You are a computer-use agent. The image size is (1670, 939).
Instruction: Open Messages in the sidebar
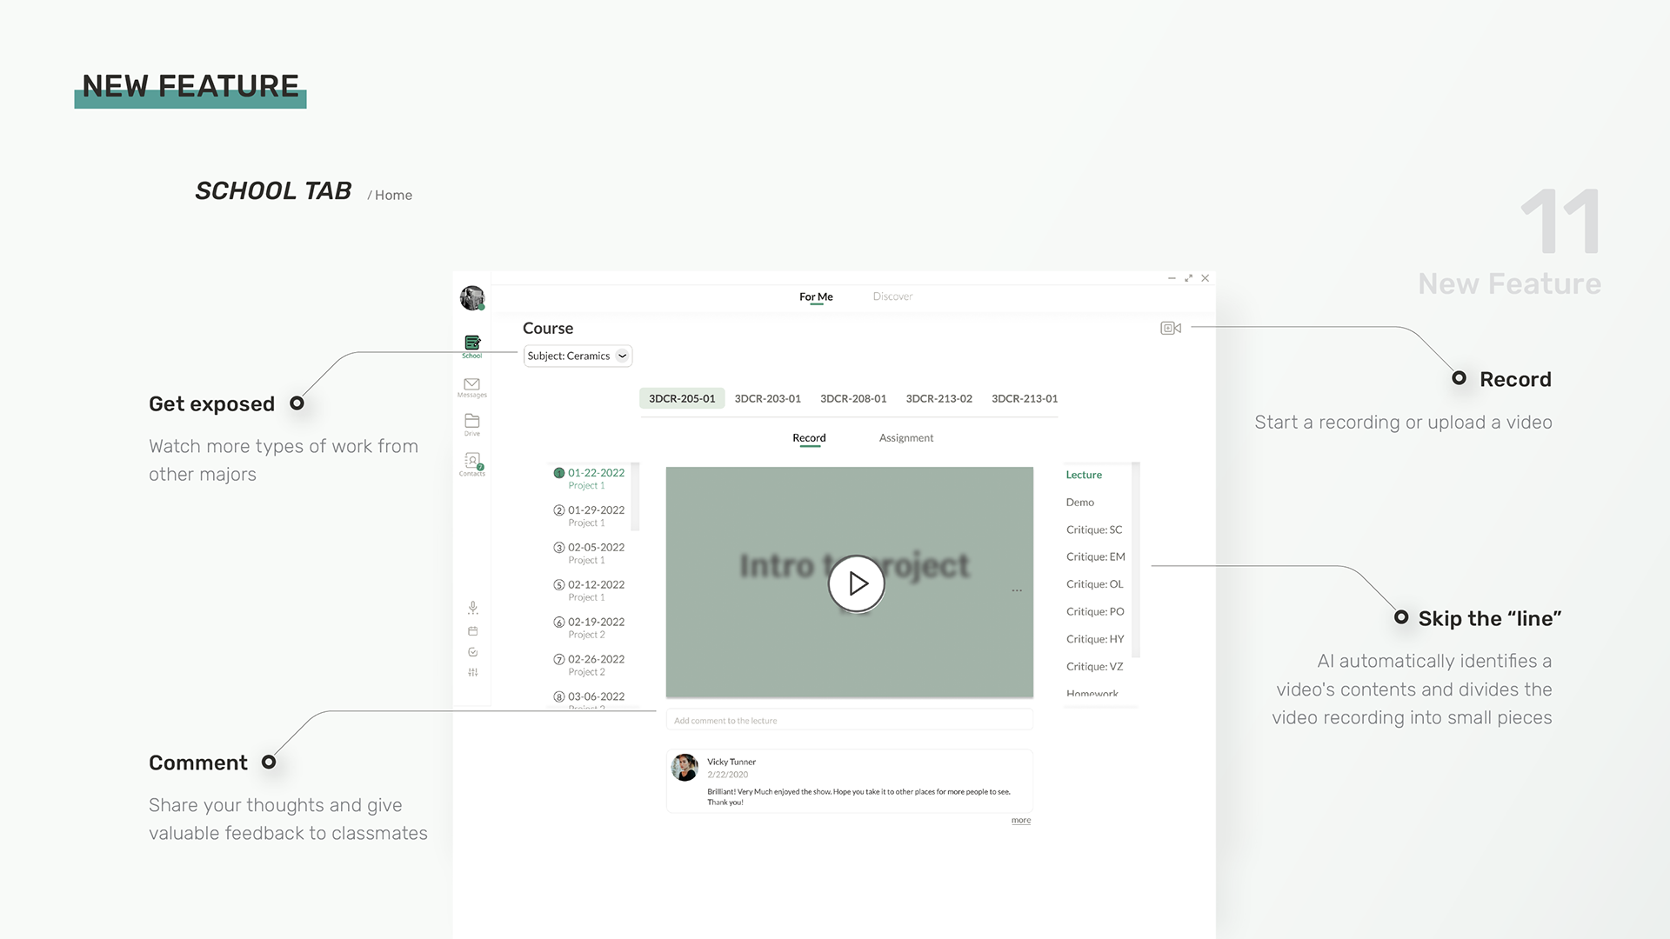click(x=472, y=386)
